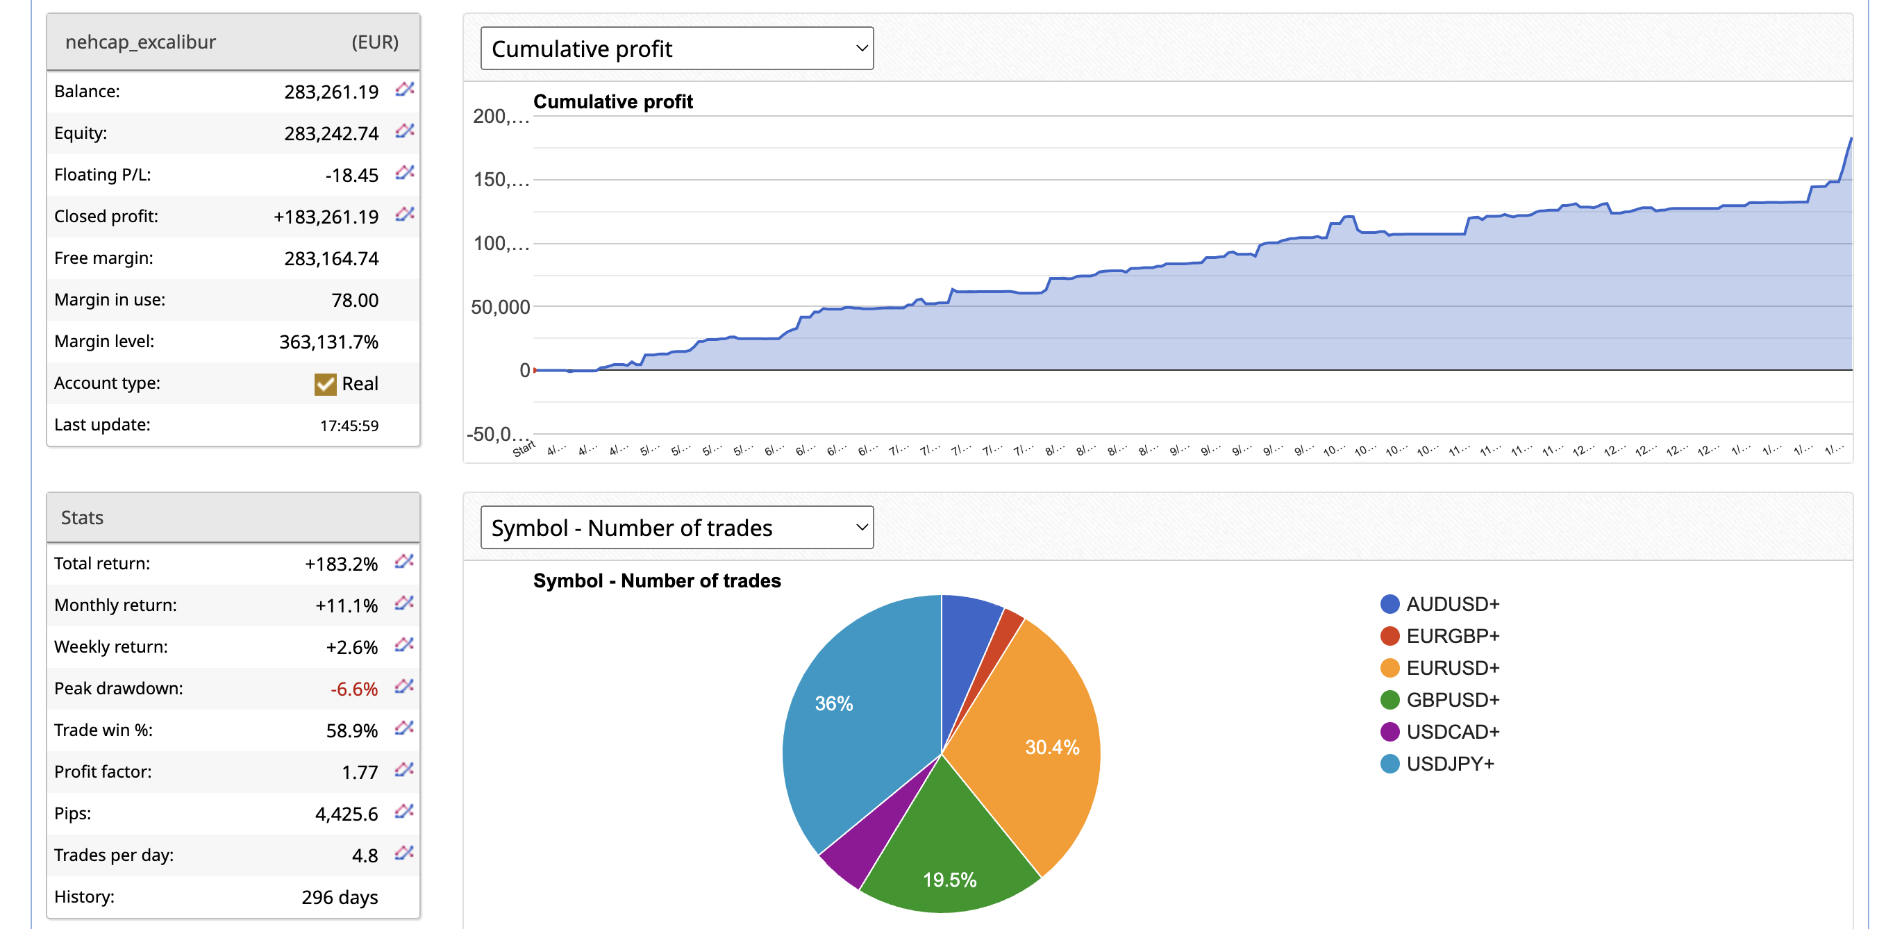
Task: Click the Profit factor chart icon
Action: point(403,770)
